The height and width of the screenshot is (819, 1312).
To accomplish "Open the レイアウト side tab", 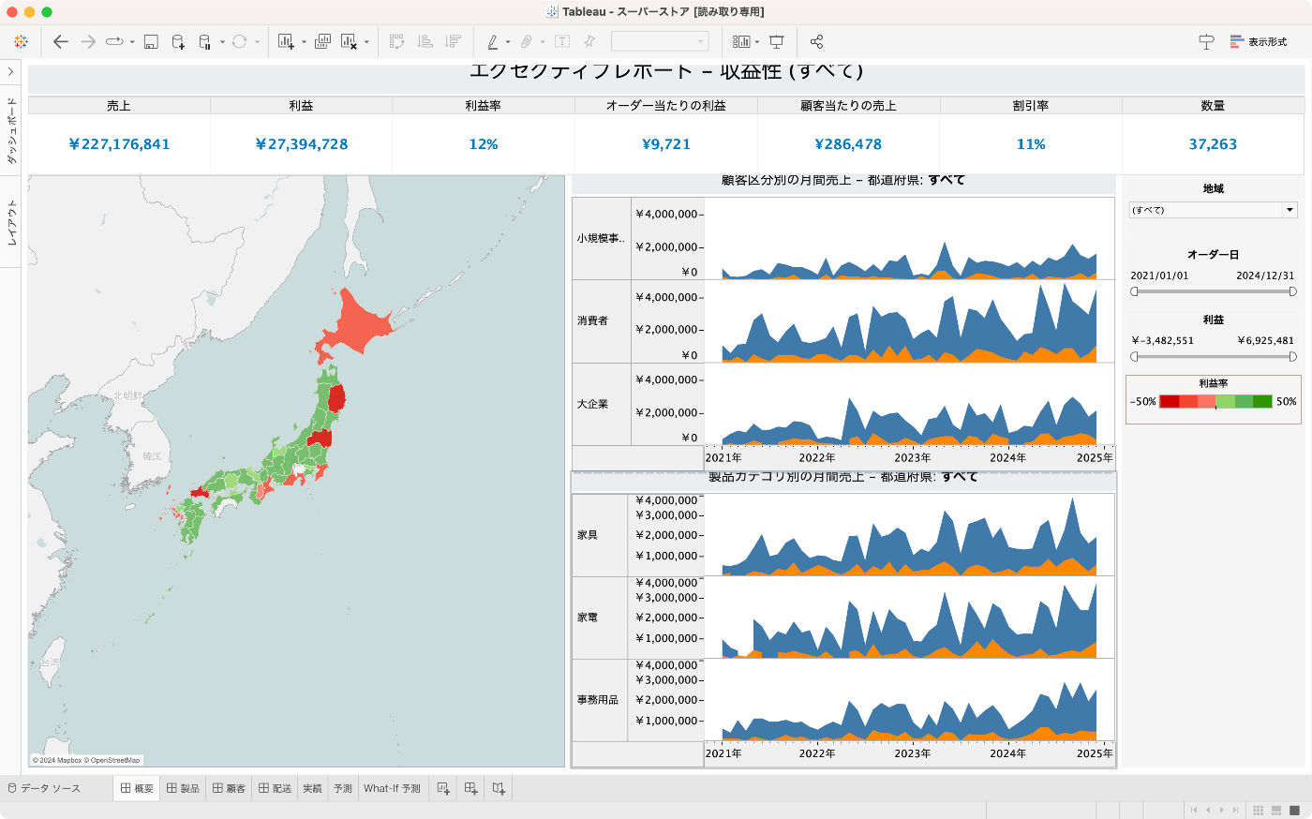I will [10, 222].
